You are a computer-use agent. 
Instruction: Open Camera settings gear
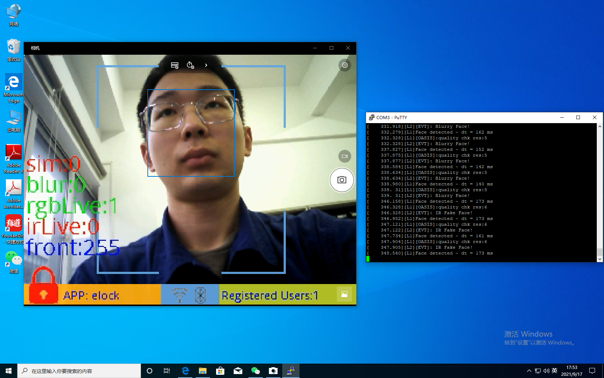[x=345, y=65]
